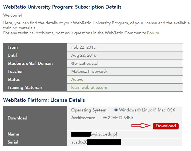The image size is (191, 151).
Task: Click the teacher name Mateusz Piwowarski
Action: click(90, 71)
